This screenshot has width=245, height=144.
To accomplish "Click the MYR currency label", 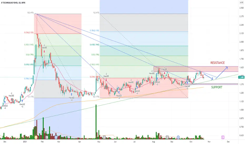I will 241,3.
